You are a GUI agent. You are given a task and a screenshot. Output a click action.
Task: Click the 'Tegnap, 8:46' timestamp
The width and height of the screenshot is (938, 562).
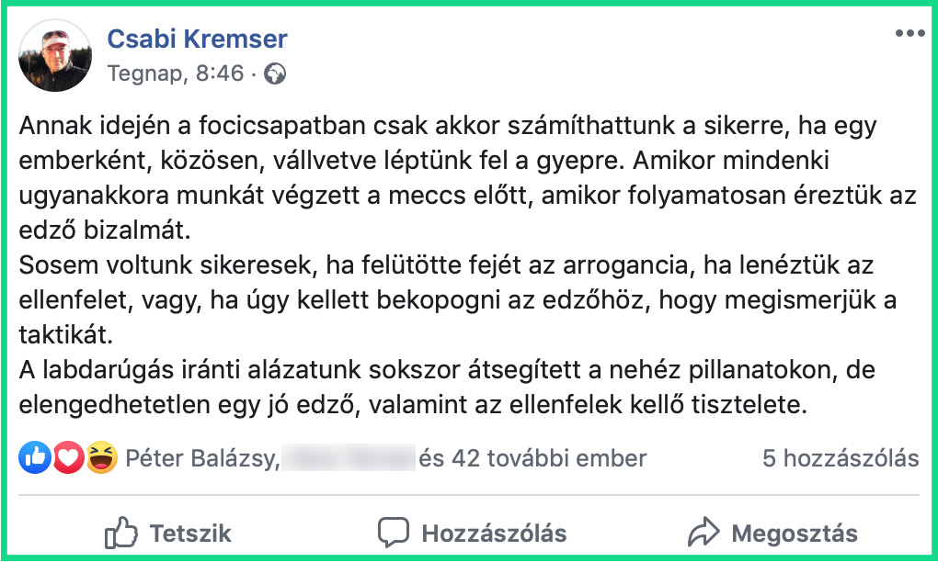pyautogui.click(x=176, y=73)
